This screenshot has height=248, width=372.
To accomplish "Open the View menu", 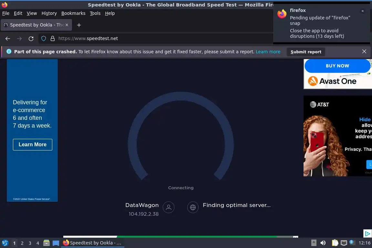I will pyautogui.click(x=32, y=13).
